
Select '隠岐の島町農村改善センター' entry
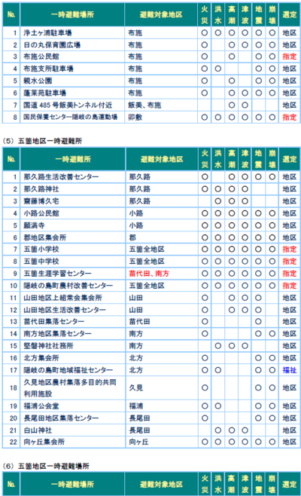(x=68, y=286)
